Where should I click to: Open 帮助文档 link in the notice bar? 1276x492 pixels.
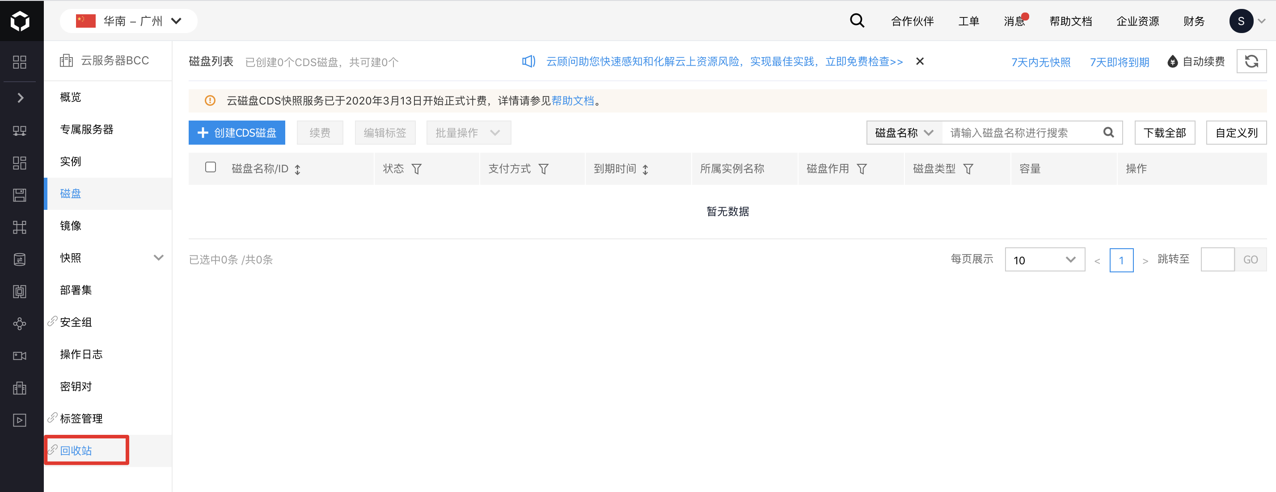573,101
